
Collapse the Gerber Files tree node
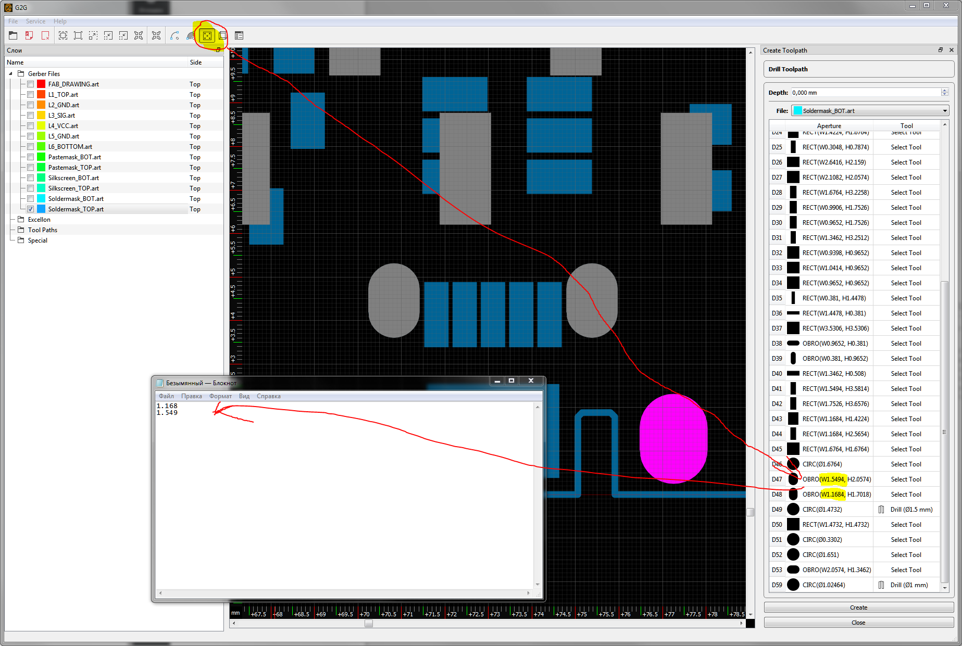(x=10, y=73)
